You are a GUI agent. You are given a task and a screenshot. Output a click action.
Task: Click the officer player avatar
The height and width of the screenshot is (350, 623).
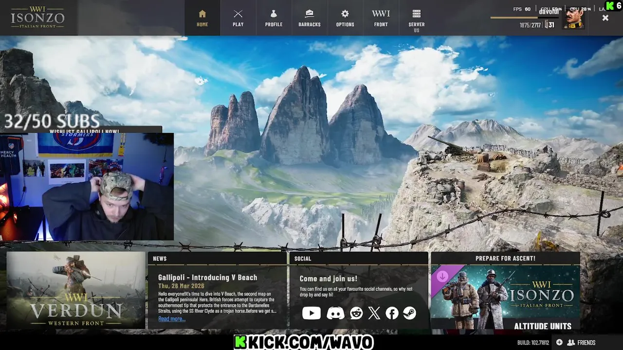[x=574, y=19]
